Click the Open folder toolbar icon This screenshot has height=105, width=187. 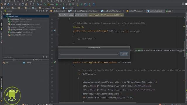(x=2, y=4)
